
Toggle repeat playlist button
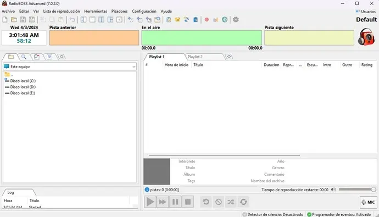point(243,202)
